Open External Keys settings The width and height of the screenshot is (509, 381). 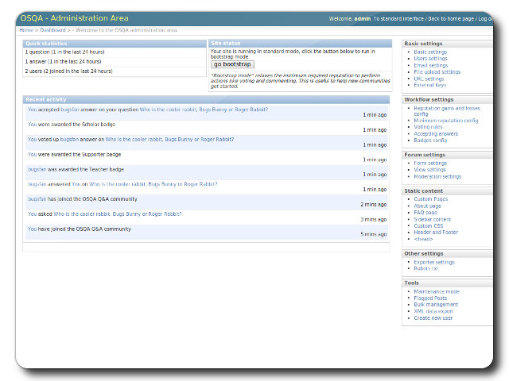430,86
